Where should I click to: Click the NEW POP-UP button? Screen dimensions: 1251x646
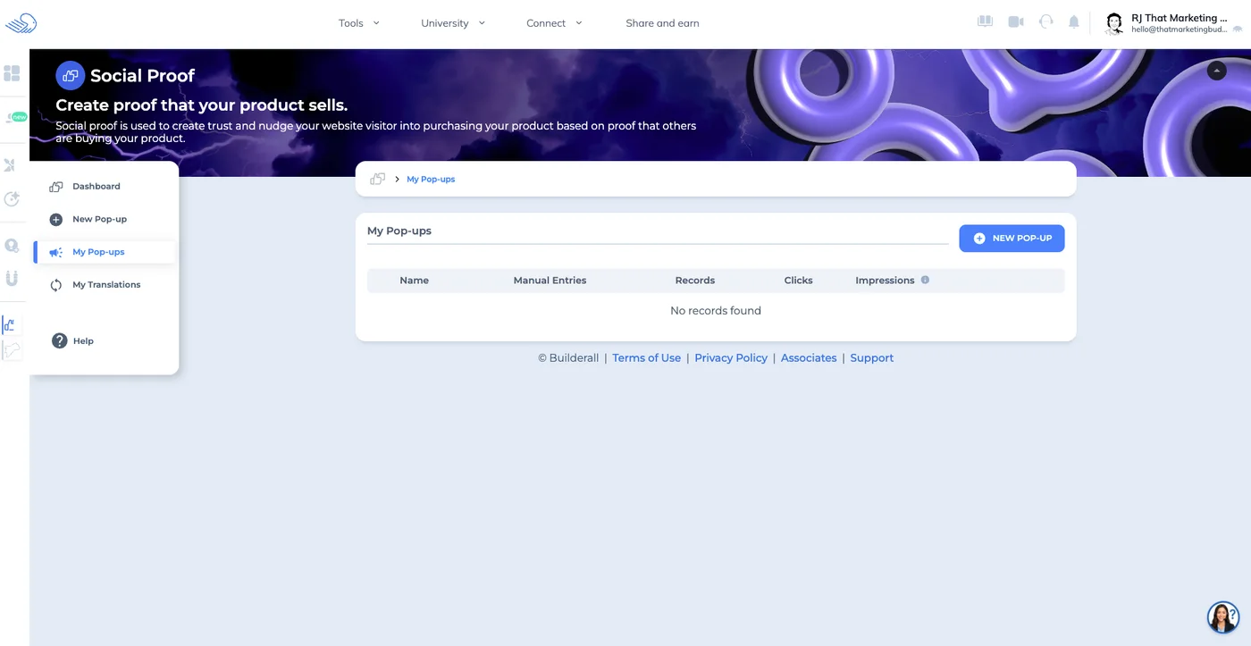click(x=1012, y=238)
